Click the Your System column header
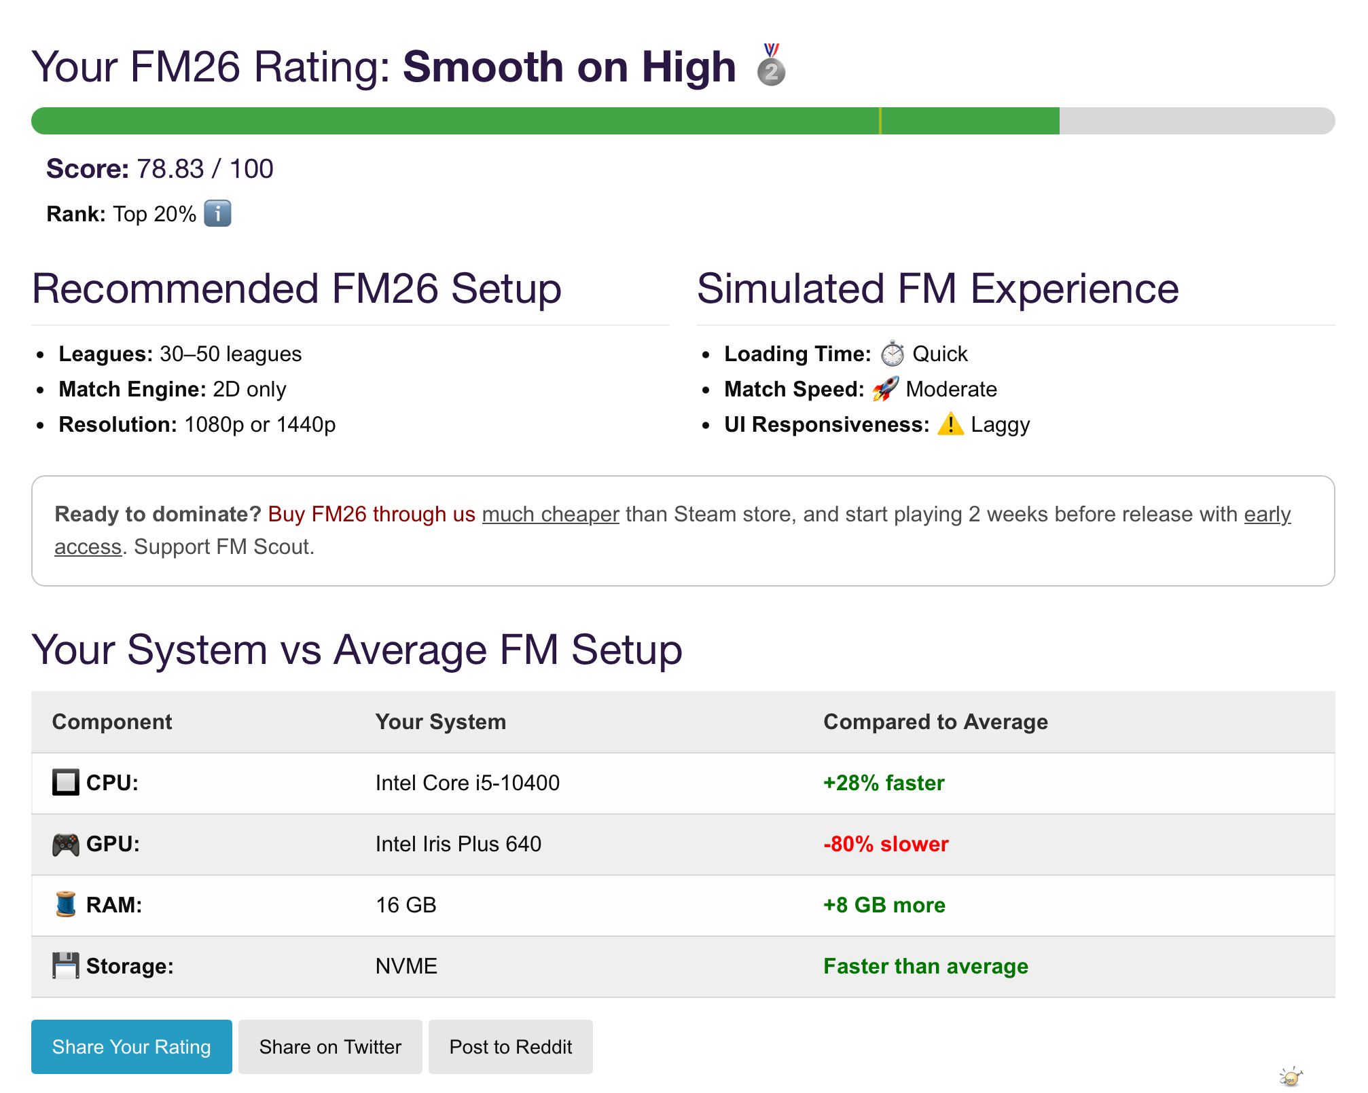Screen dimensions: 1368x1093 tap(440, 722)
